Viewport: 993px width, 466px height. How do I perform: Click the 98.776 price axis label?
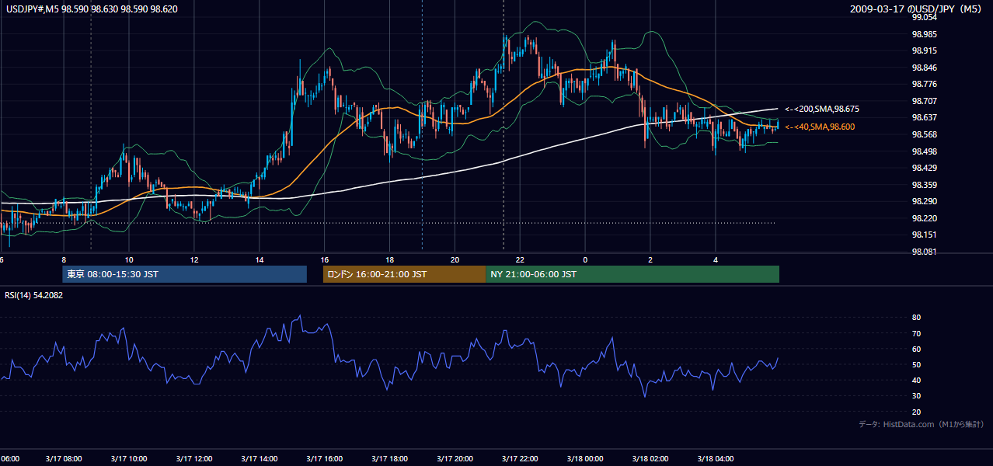pos(923,84)
